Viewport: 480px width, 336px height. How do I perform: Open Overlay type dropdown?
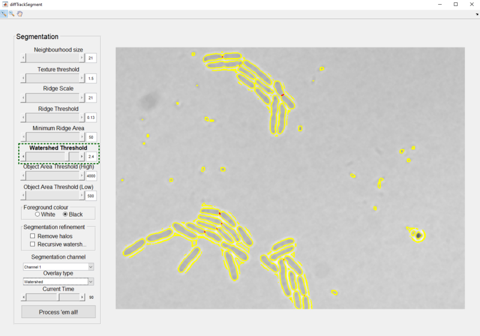tap(58, 281)
